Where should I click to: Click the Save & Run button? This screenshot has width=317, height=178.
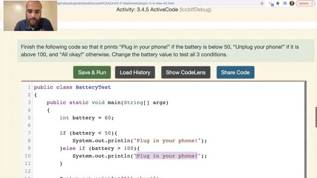tap(92, 72)
